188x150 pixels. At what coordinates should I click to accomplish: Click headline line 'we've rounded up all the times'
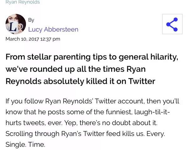(76, 69)
